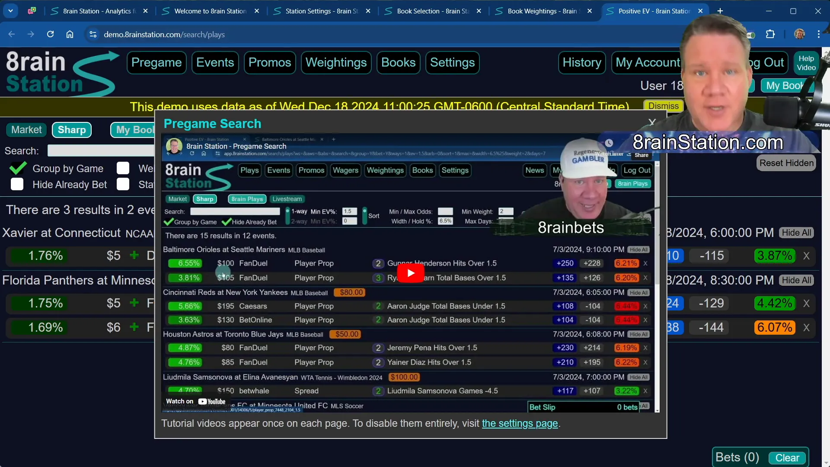Toggle the checkbox beside Sta option
The width and height of the screenshot is (830, 467).
click(123, 184)
